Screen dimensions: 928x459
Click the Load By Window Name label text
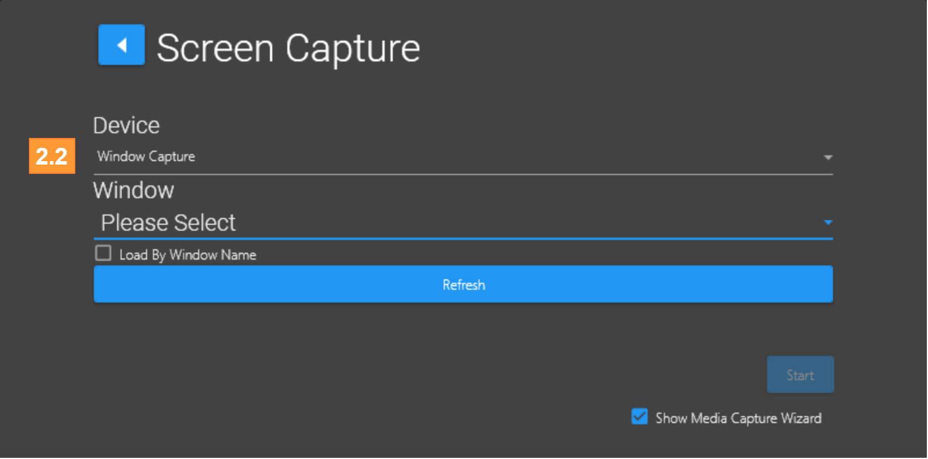188,255
